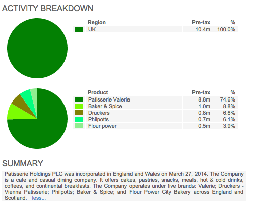257x202 pixels.
Task: Click the solid green region pie chart
Action: click(37, 48)
